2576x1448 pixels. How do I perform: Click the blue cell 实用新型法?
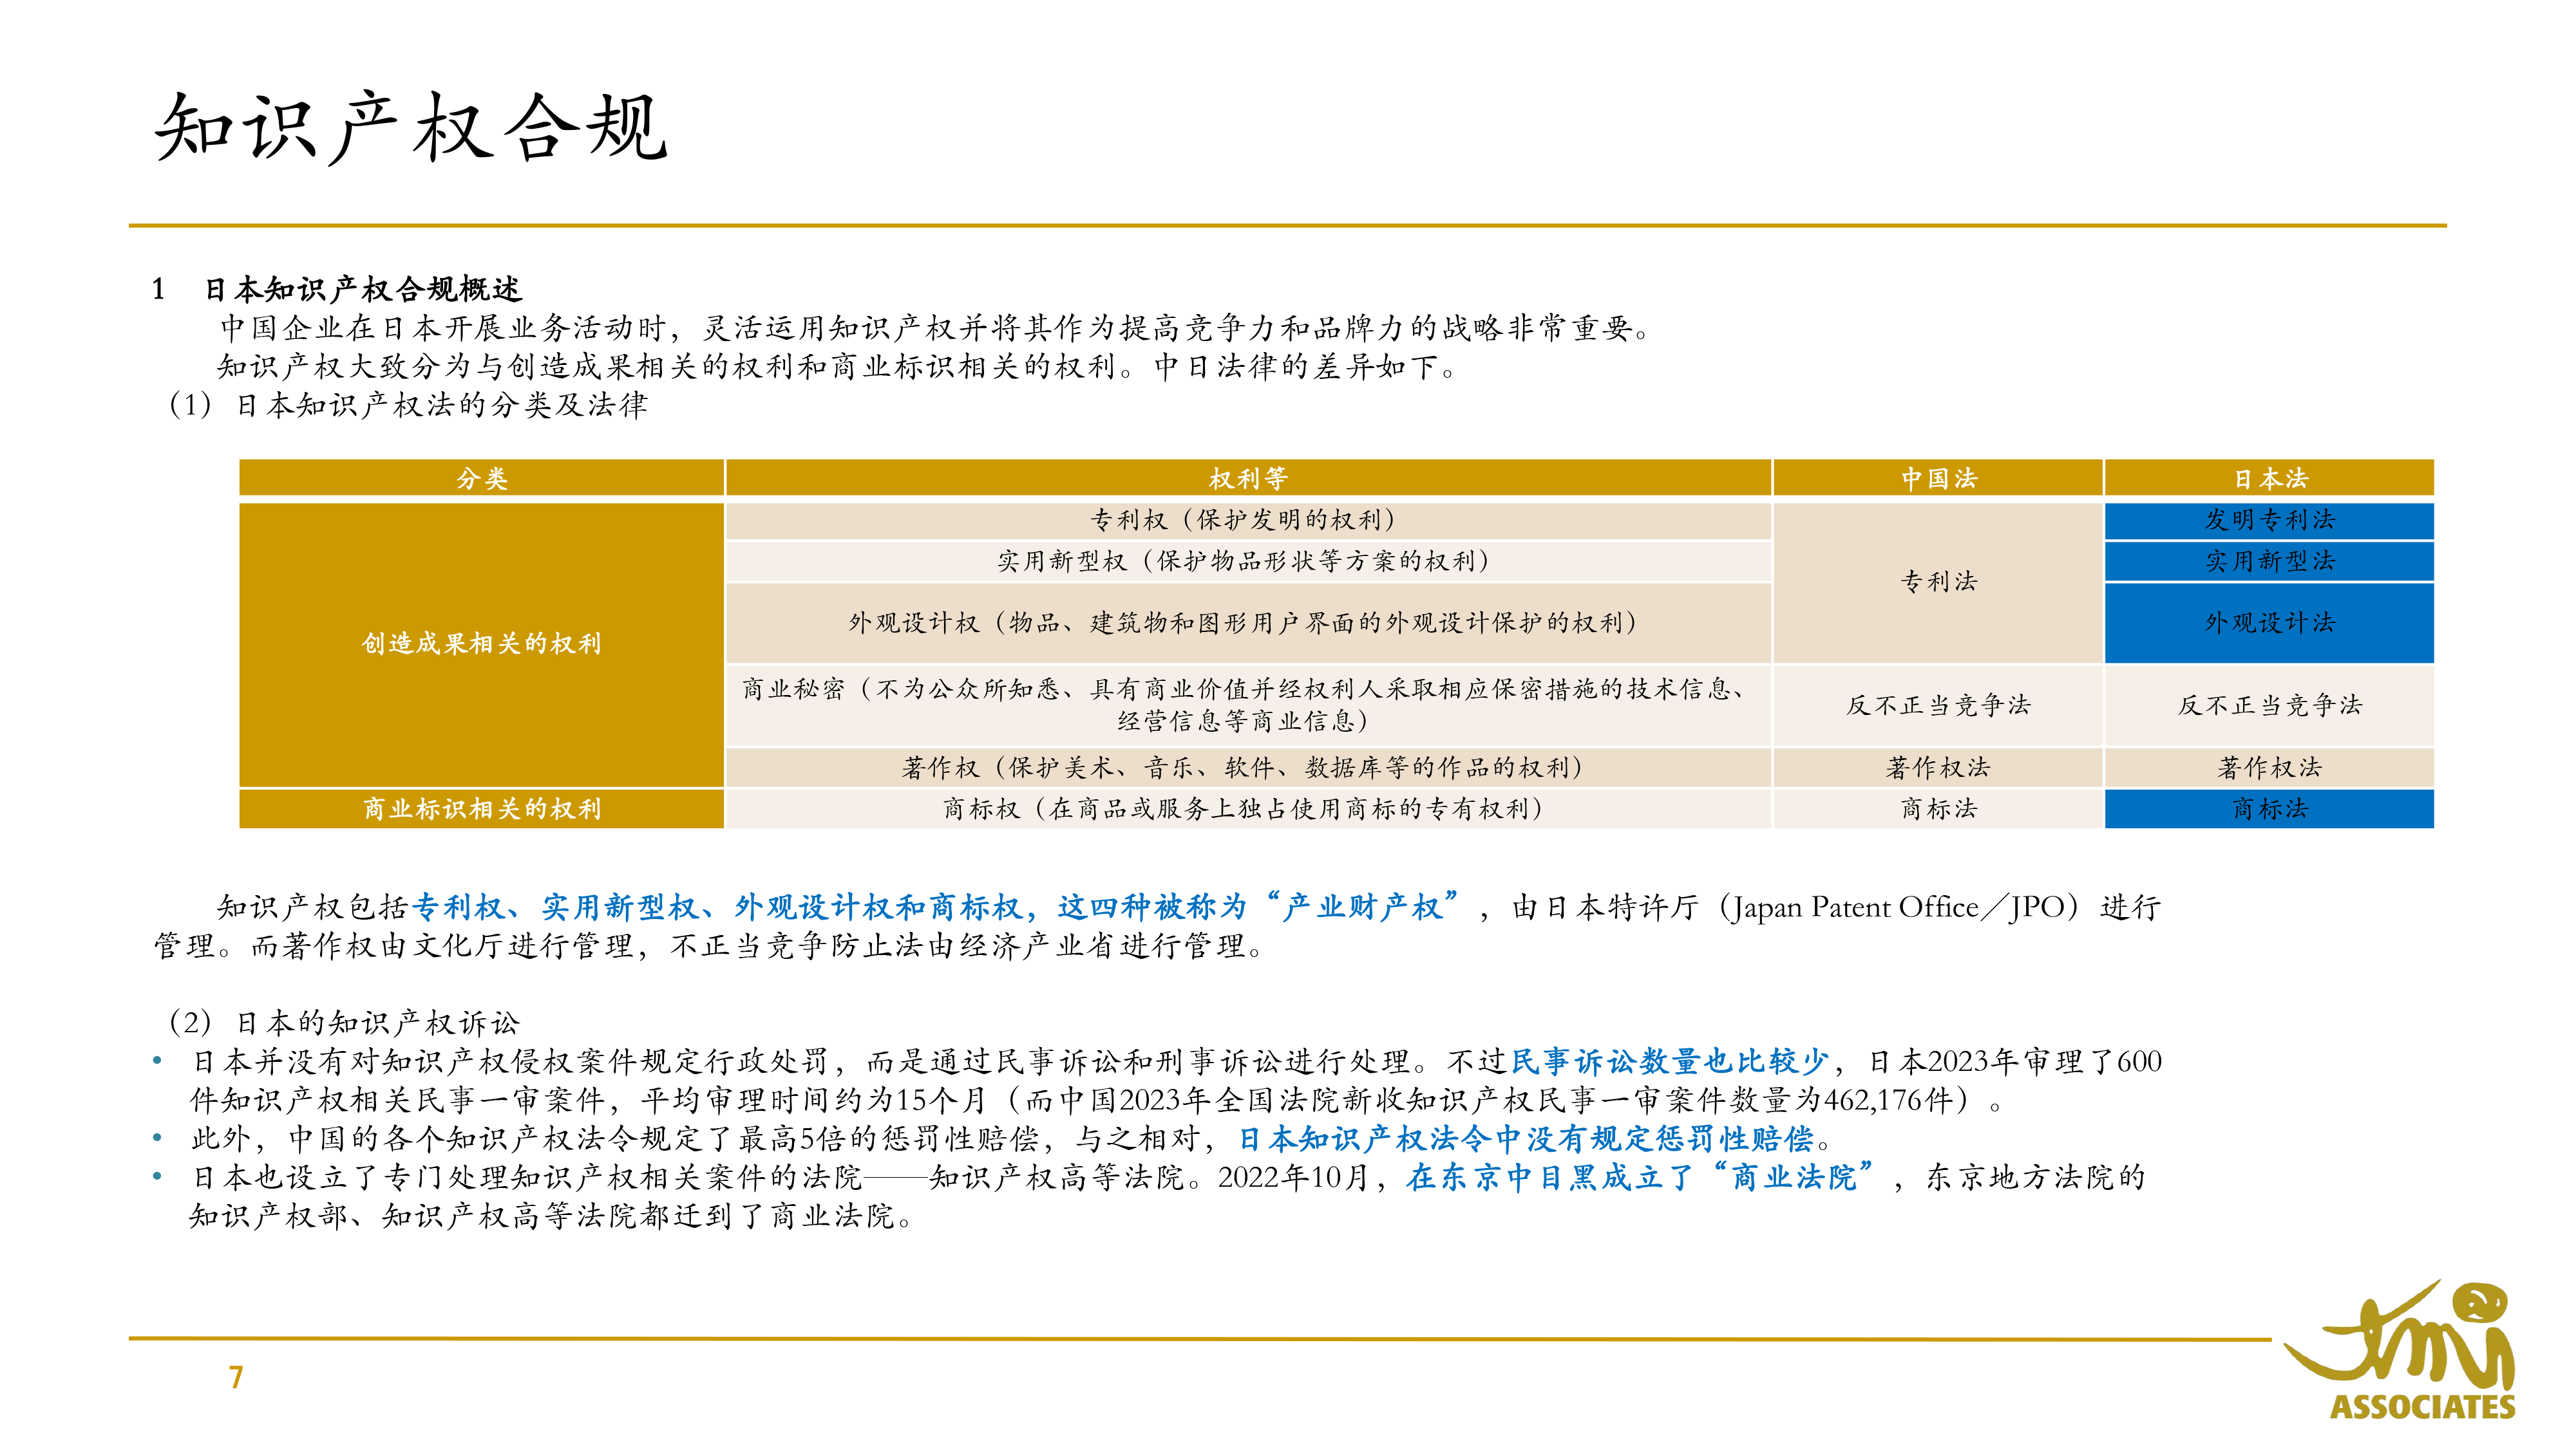point(2270,561)
